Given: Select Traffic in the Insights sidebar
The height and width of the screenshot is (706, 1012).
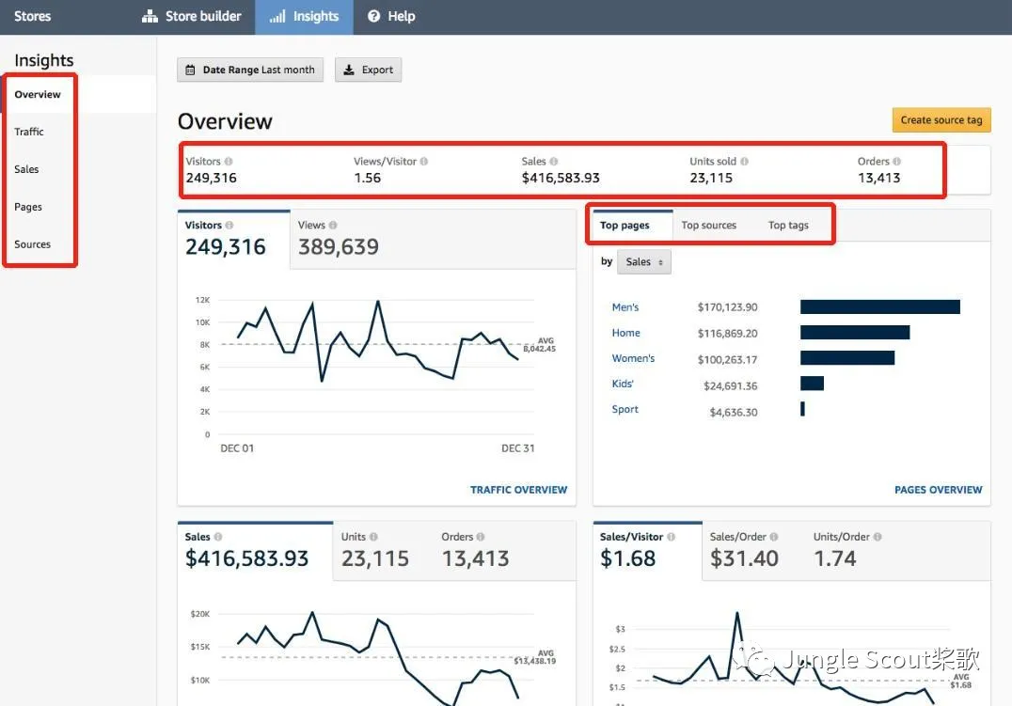Looking at the screenshot, I should 29,132.
